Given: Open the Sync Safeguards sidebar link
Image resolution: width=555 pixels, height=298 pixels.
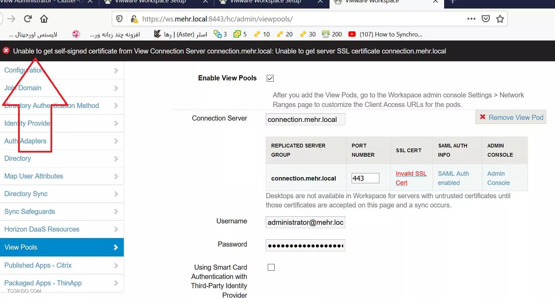Looking at the screenshot, I should 30,211.
